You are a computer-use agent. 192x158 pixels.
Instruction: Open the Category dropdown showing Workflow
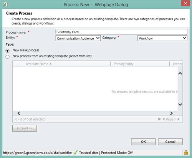coord(162,38)
